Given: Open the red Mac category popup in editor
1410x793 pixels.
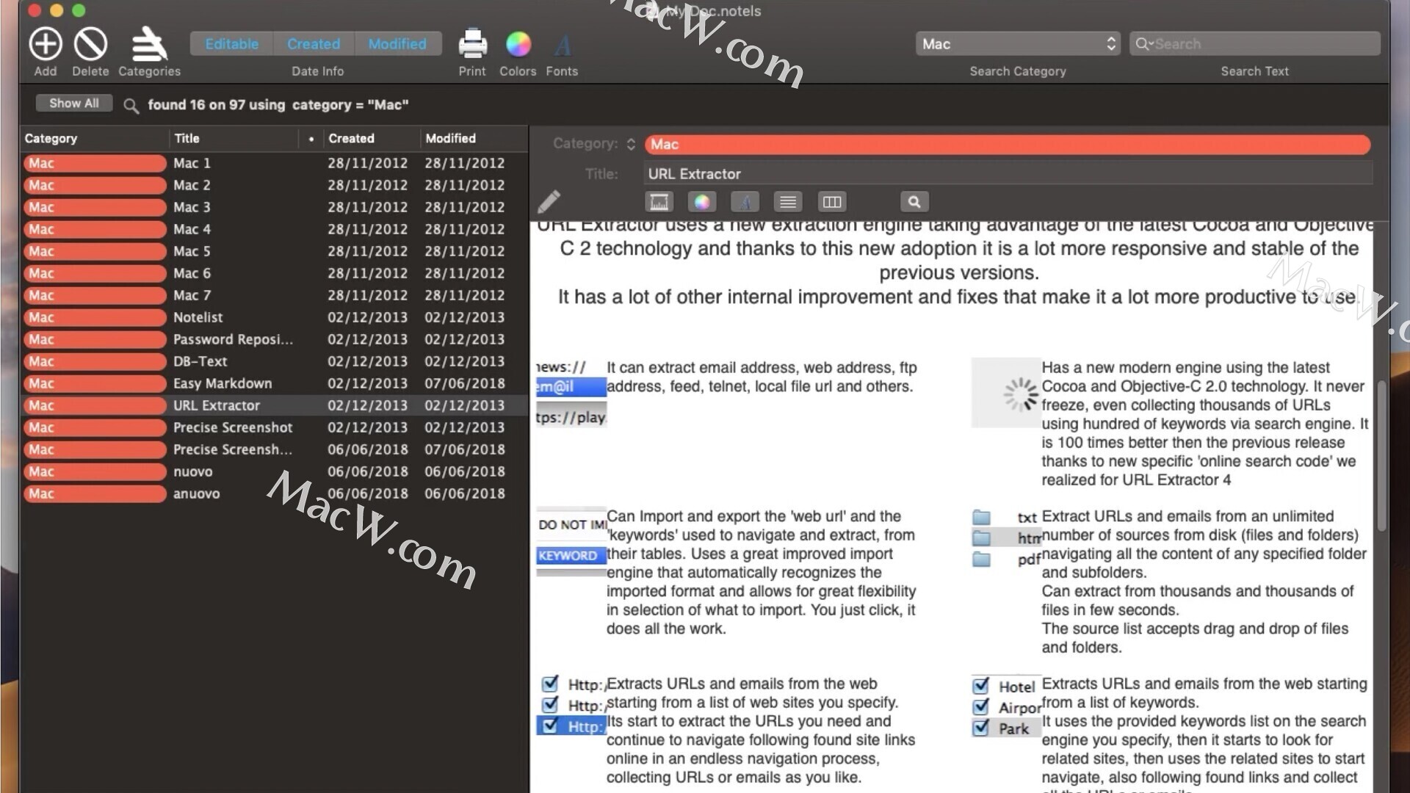Looking at the screenshot, I should click(1008, 145).
